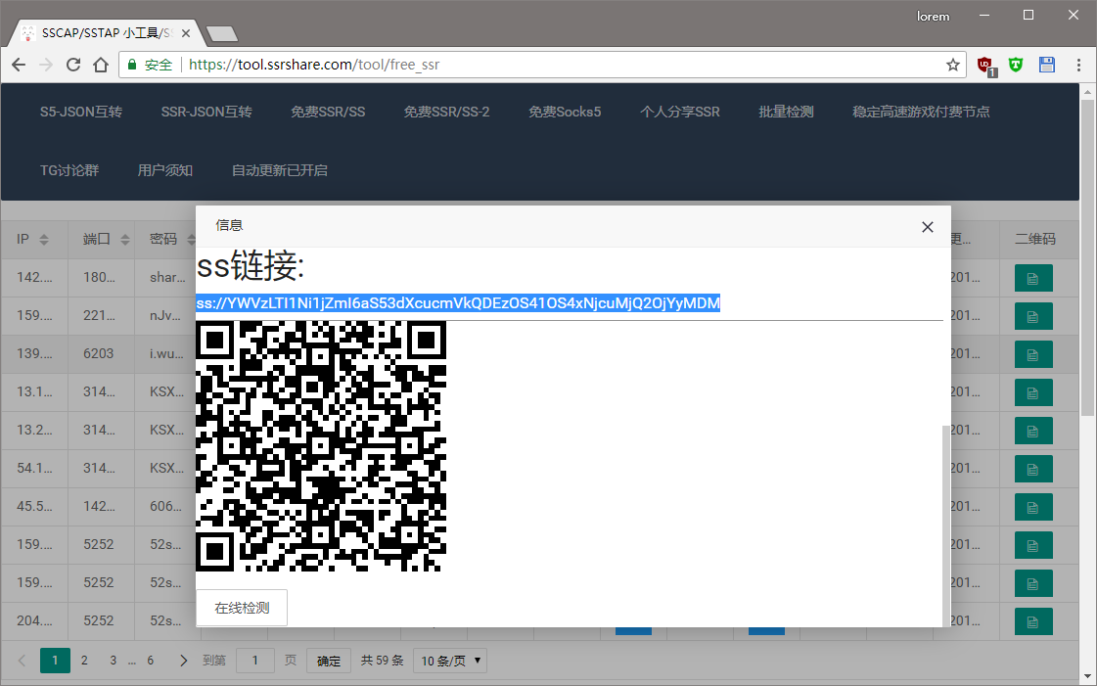The image size is (1097, 686).
Task: Go to 免费SSR/SS page
Action: 328,112
